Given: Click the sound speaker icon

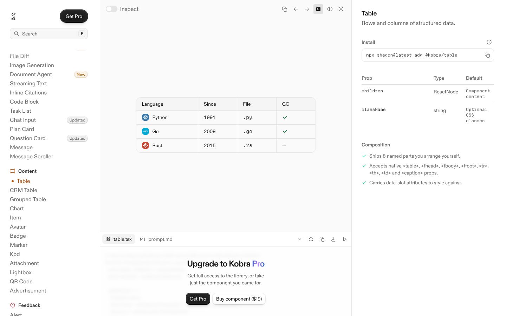Looking at the screenshot, I should 330,9.
